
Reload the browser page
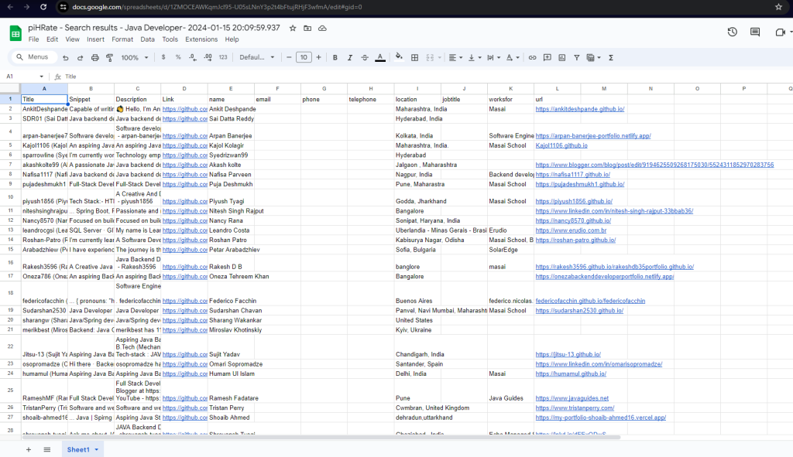coord(43,7)
